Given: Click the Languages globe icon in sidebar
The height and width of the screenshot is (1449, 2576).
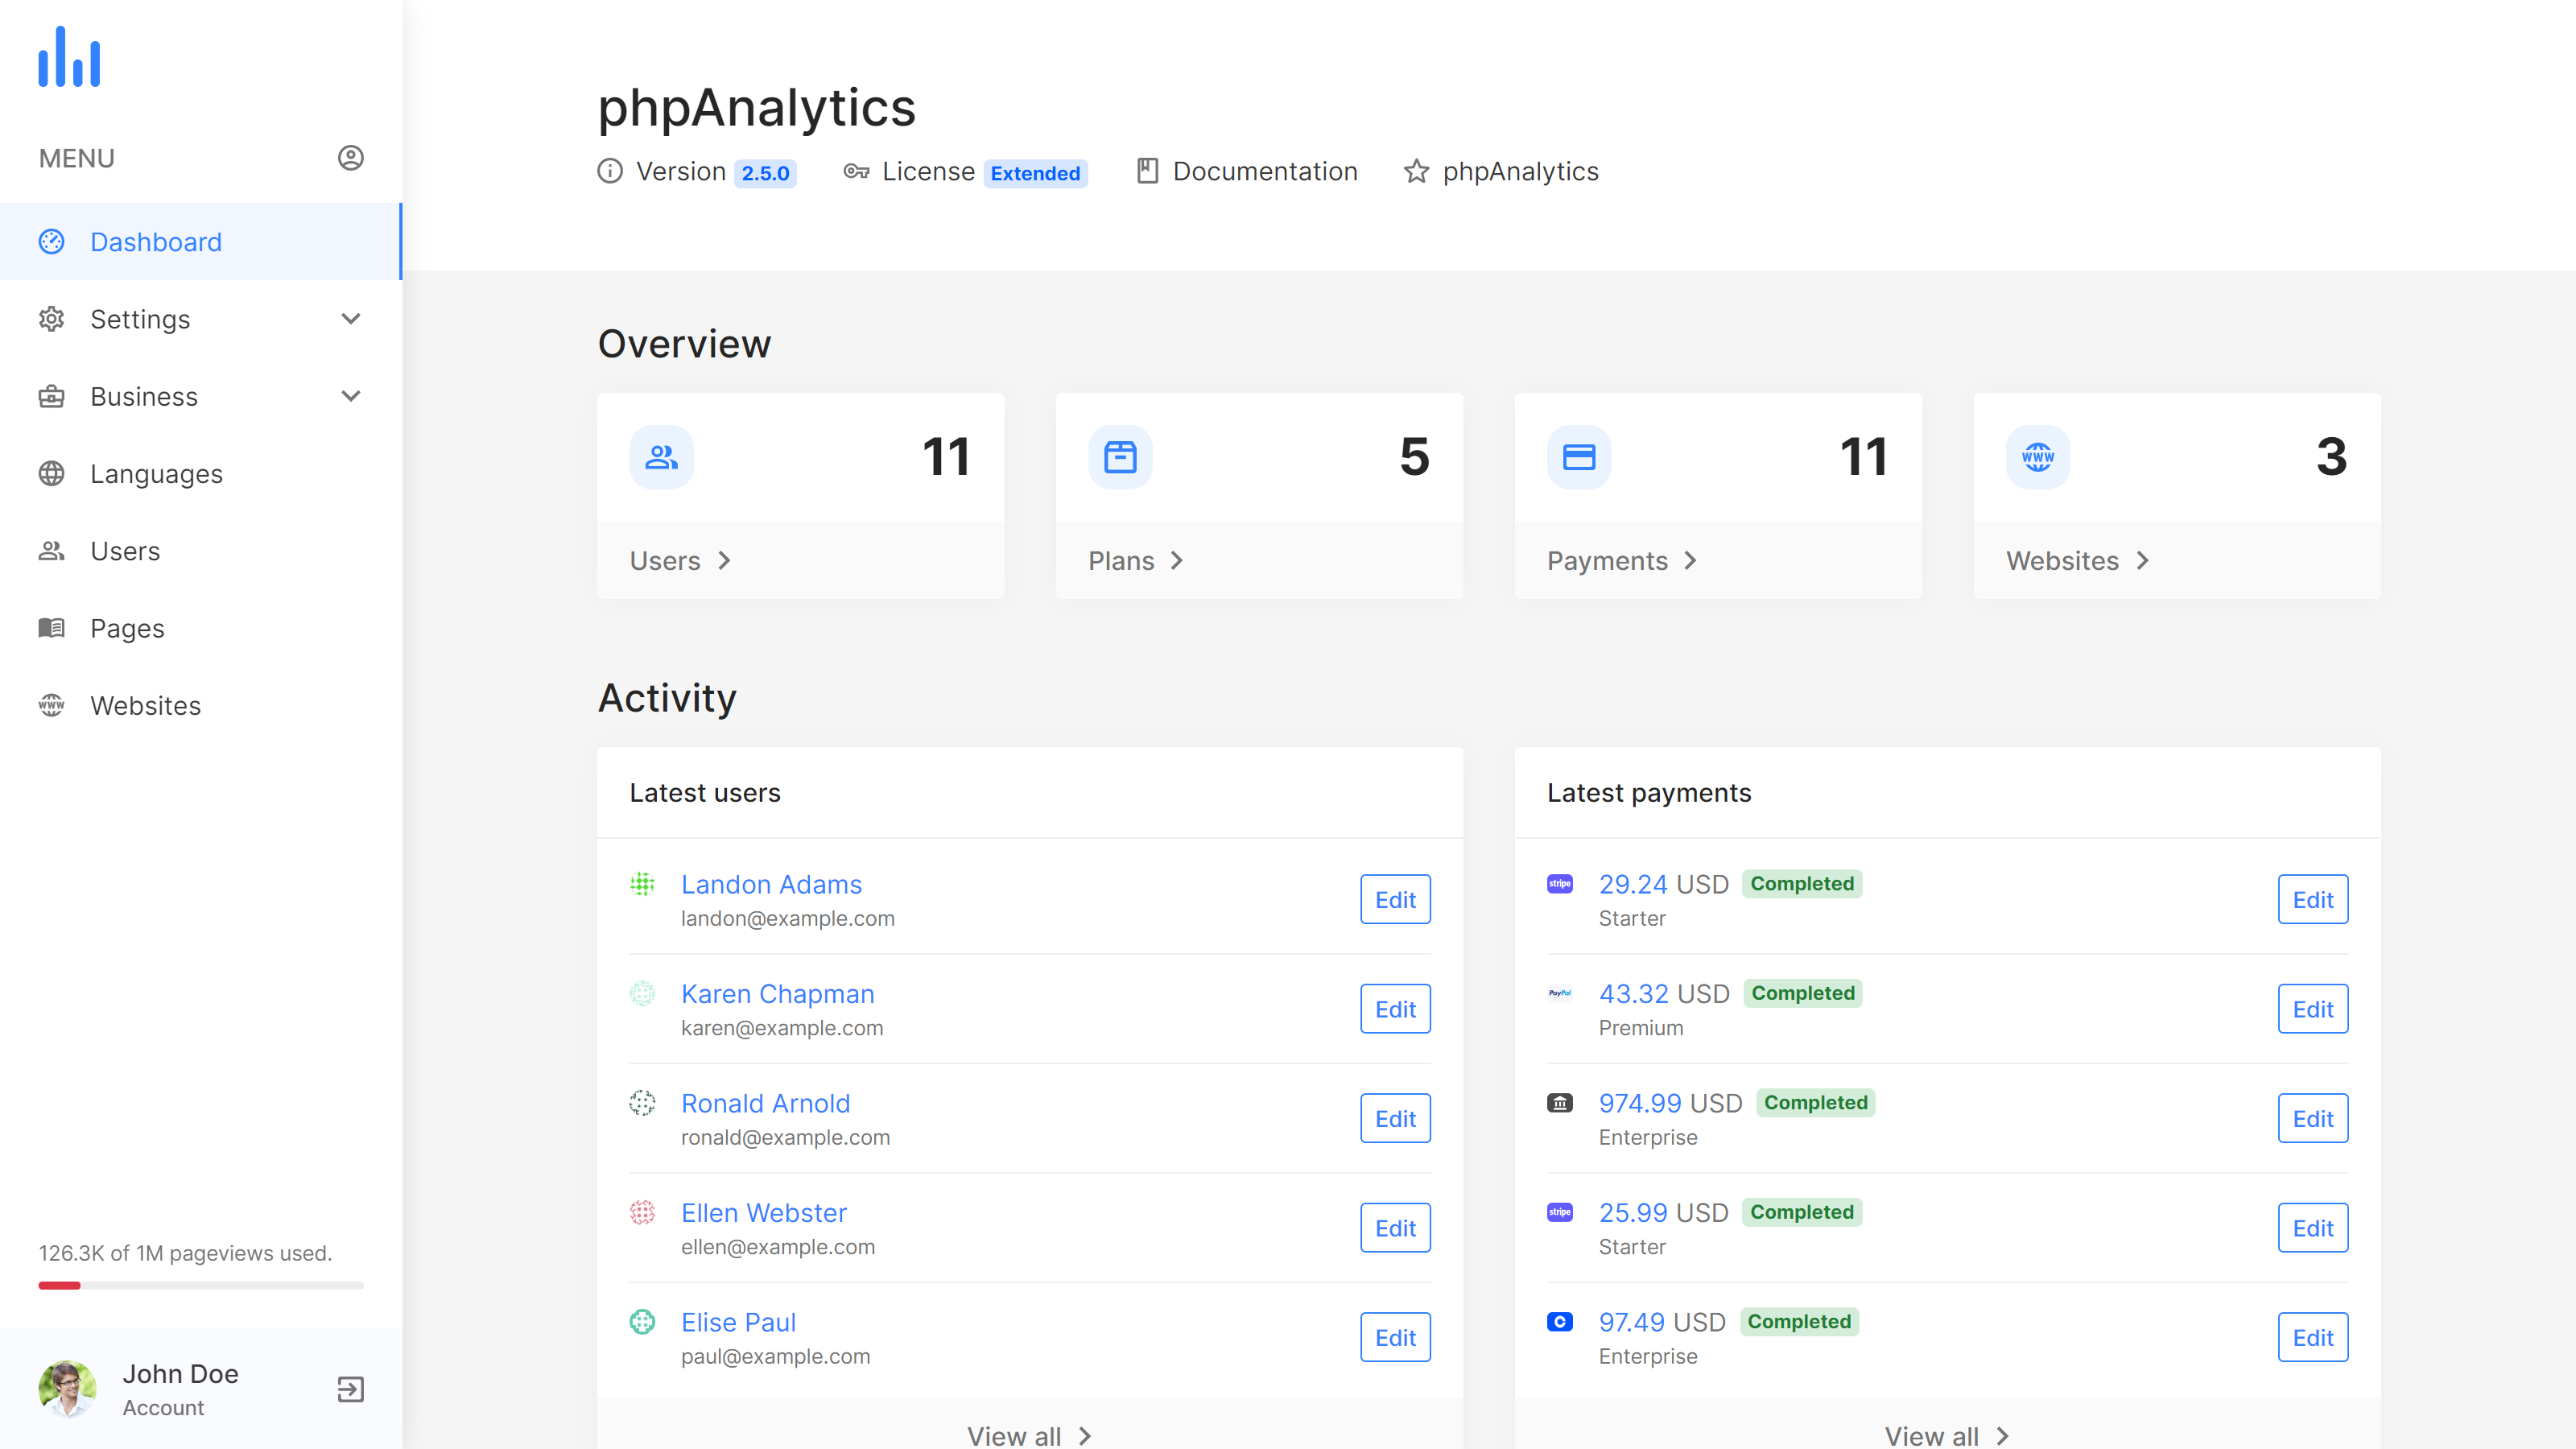Looking at the screenshot, I should click(51, 473).
